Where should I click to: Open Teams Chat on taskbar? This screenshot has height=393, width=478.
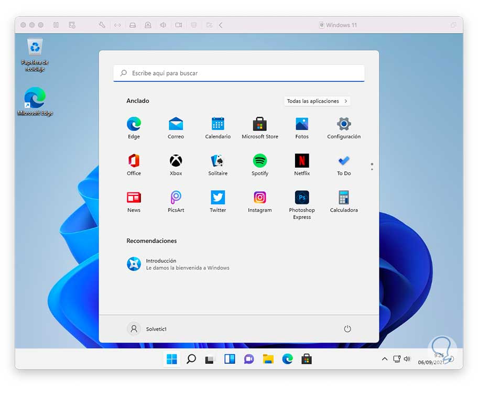(x=249, y=359)
